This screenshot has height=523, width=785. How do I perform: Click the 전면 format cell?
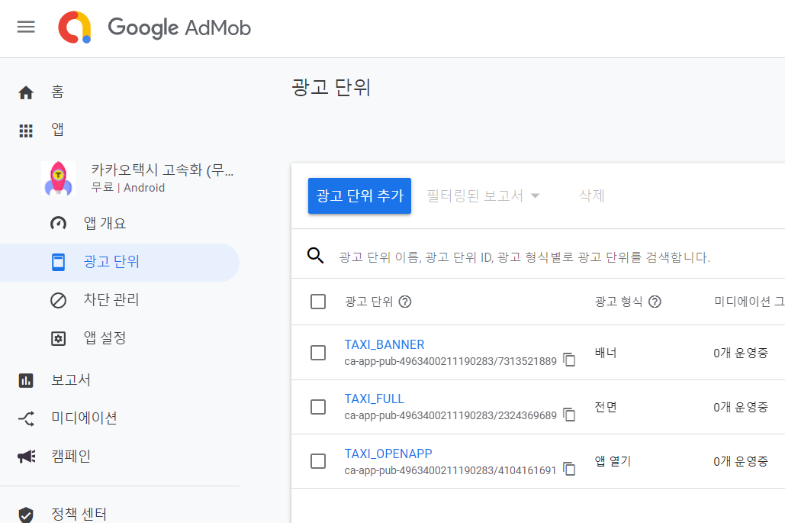click(x=606, y=407)
